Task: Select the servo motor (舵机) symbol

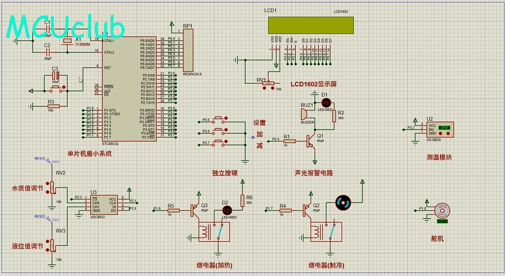Action: (443, 211)
